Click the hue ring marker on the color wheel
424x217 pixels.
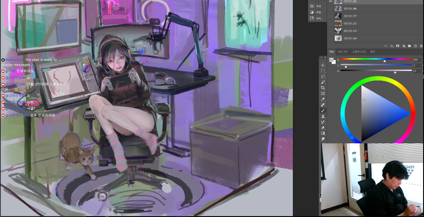(x=352, y=138)
